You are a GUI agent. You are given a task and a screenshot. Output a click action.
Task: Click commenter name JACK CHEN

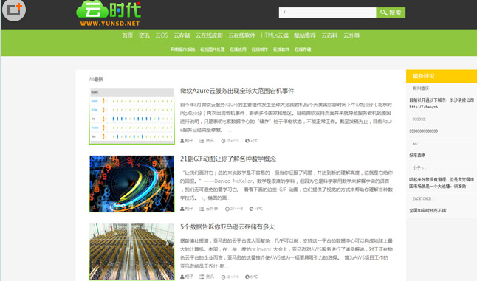pyautogui.click(x=422, y=198)
